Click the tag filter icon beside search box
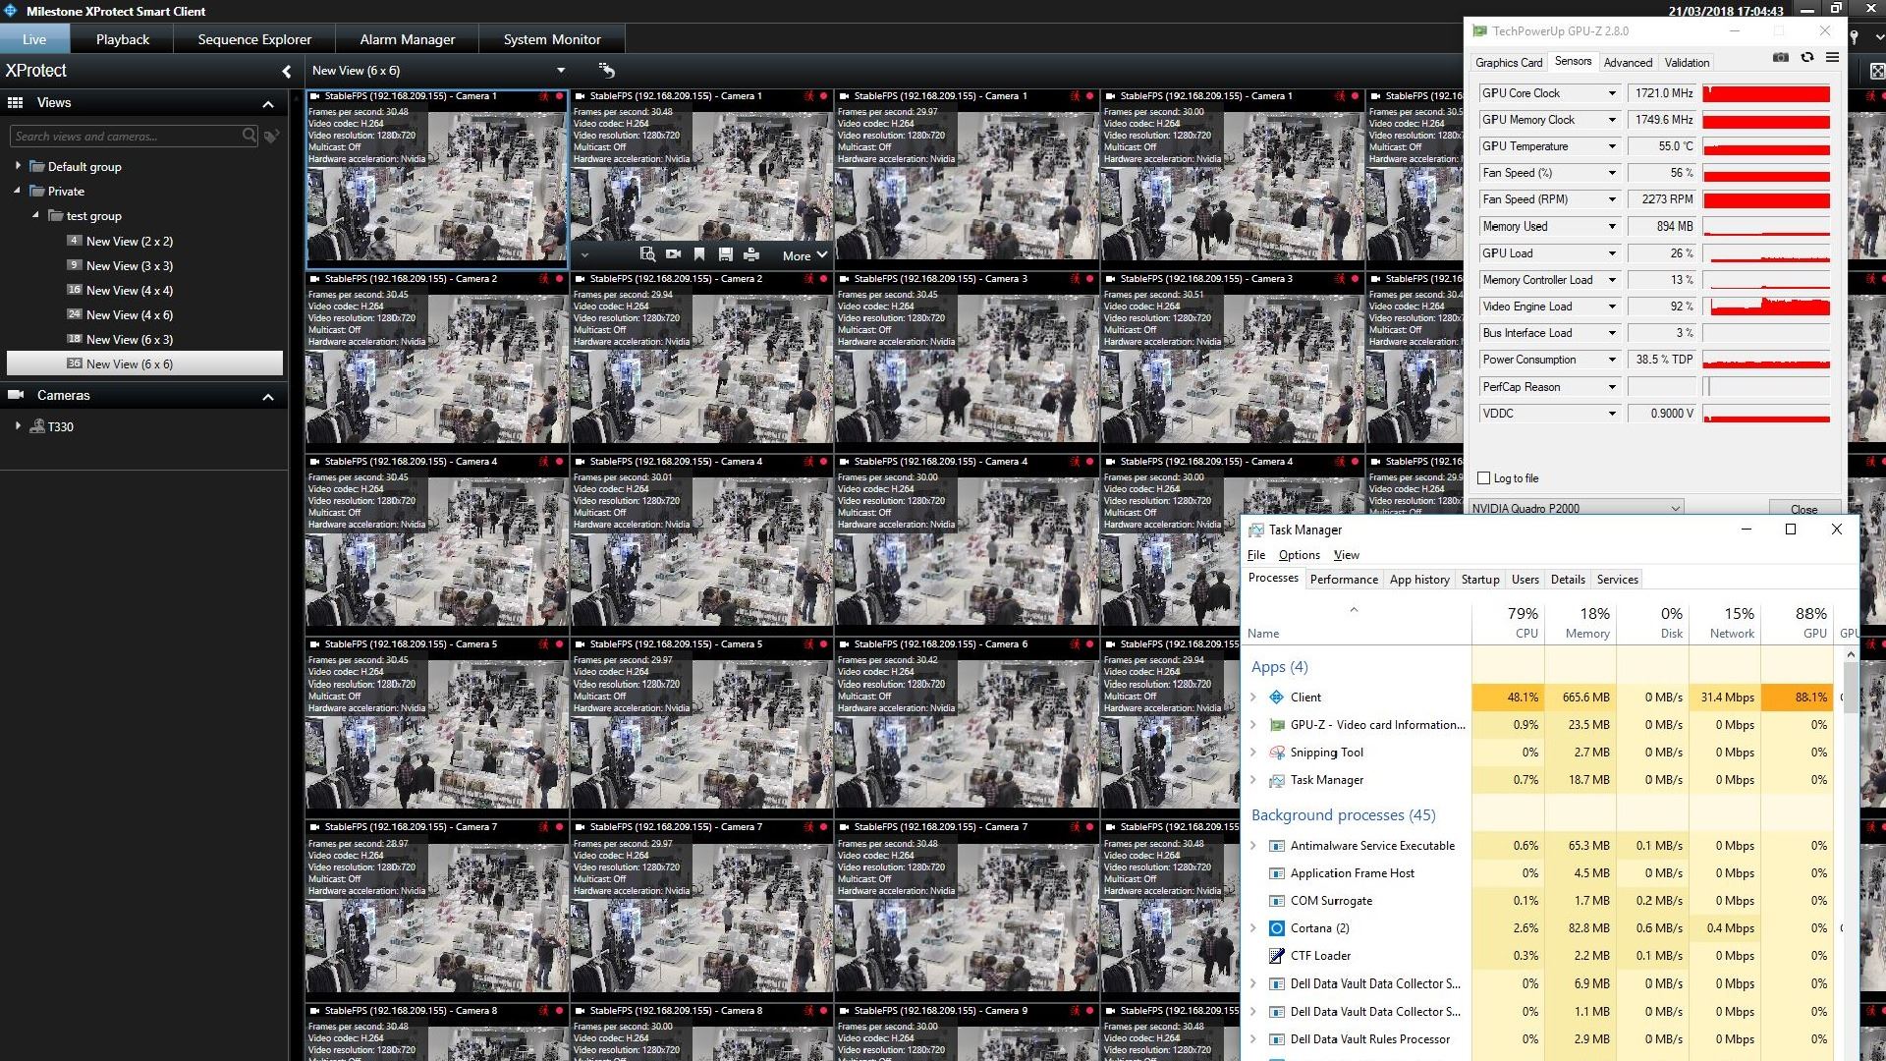The height and width of the screenshot is (1061, 1886). pyautogui.click(x=272, y=136)
